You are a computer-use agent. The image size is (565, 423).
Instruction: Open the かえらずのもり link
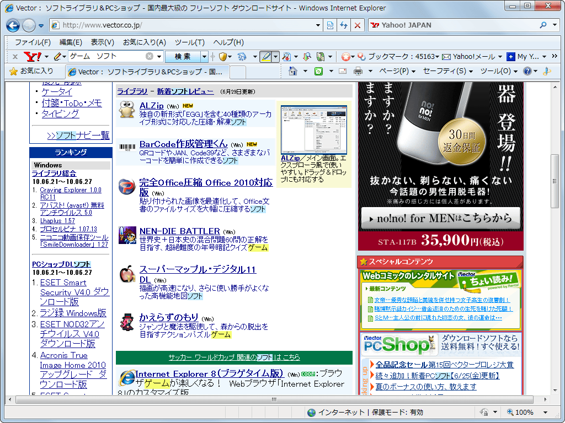click(x=169, y=317)
